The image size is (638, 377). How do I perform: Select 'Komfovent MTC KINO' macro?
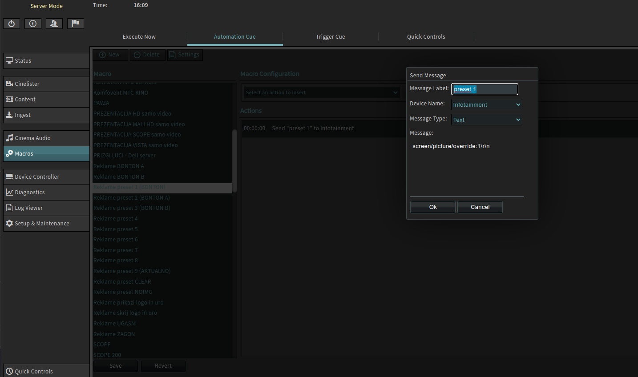[x=162, y=93]
